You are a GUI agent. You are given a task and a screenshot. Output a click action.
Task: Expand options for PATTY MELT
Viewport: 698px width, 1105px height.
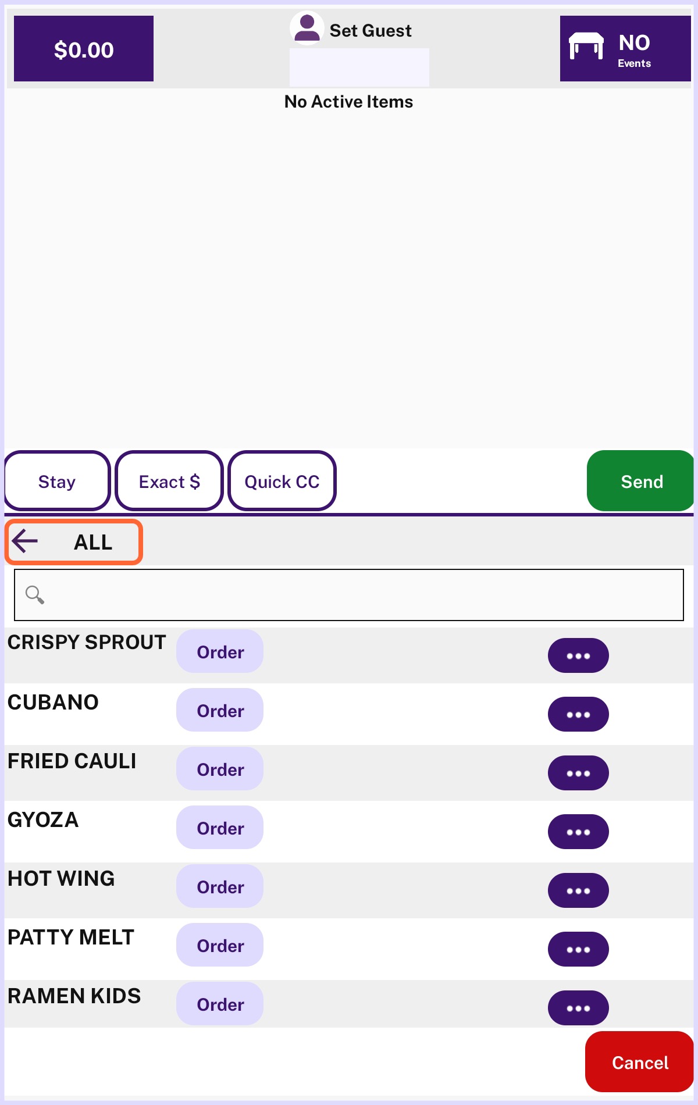(x=578, y=949)
